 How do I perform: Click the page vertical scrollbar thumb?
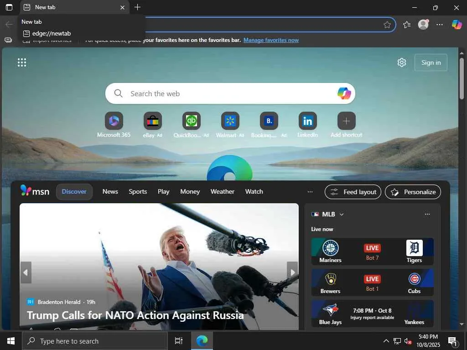[462, 78]
